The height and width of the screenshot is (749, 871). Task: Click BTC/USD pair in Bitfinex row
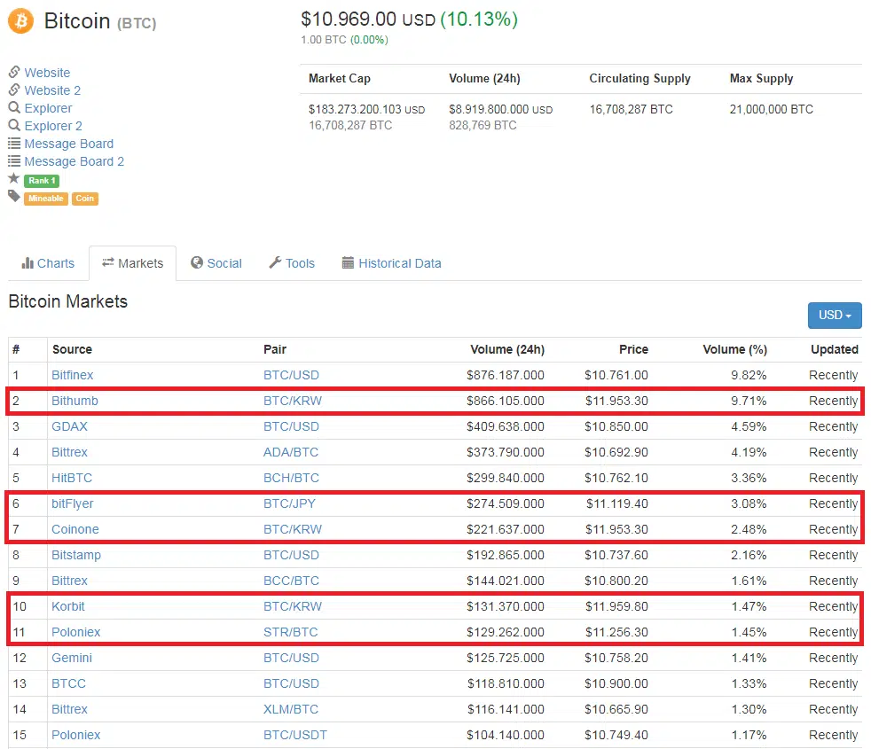tap(291, 375)
